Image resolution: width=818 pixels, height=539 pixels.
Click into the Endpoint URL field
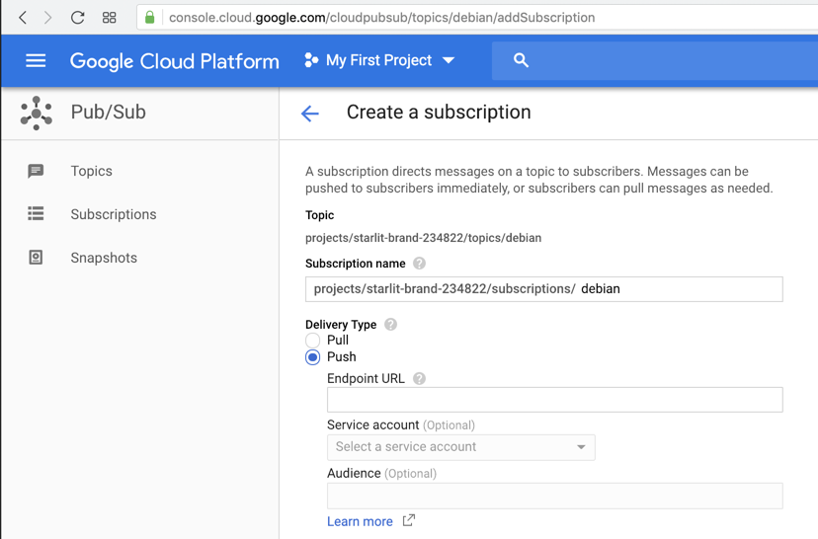[554, 400]
